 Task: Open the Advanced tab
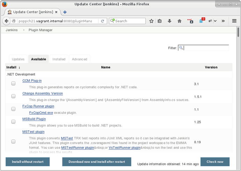pos(80,59)
